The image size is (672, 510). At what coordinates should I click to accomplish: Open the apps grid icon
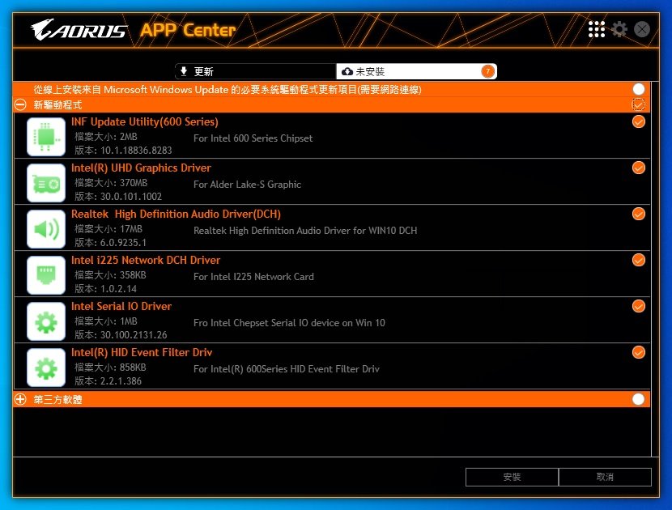pyautogui.click(x=596, y=30)
